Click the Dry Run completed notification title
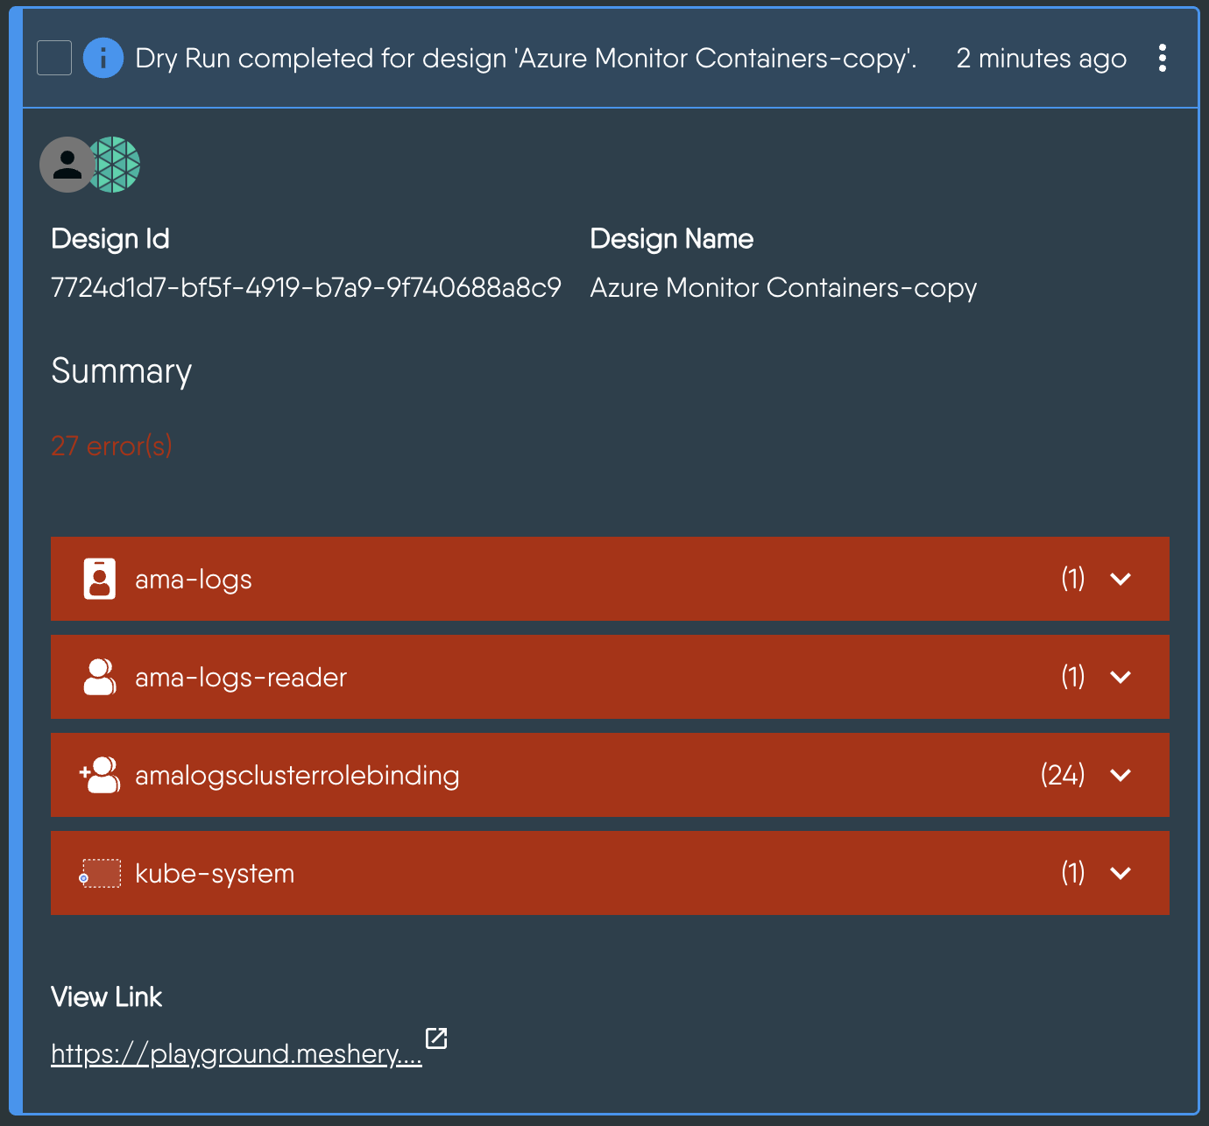This screenshot has height=1126, width=1209. (x=526, y=59)
